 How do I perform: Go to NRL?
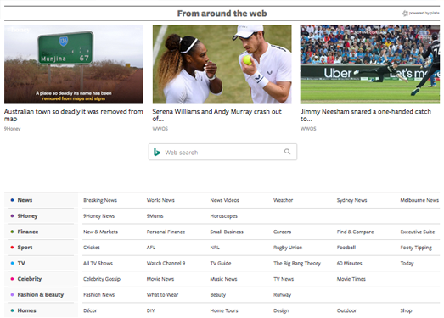pos(215,248)
